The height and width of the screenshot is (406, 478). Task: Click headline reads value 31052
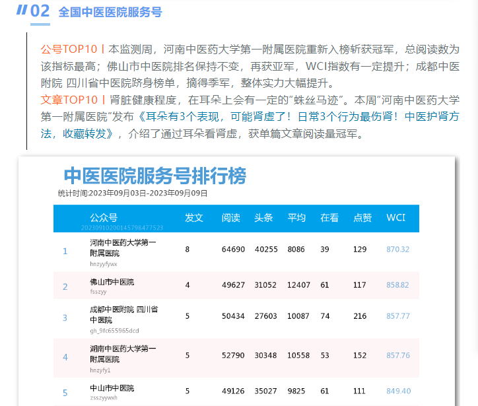265,285
